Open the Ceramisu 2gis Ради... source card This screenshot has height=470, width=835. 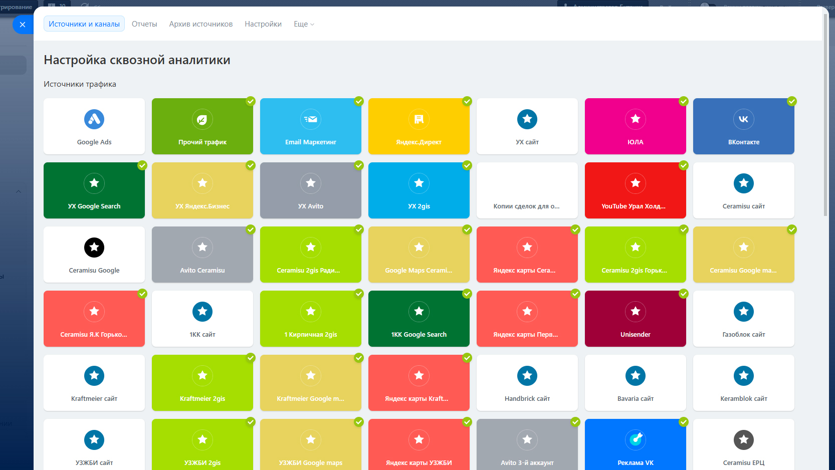(311, 255)
